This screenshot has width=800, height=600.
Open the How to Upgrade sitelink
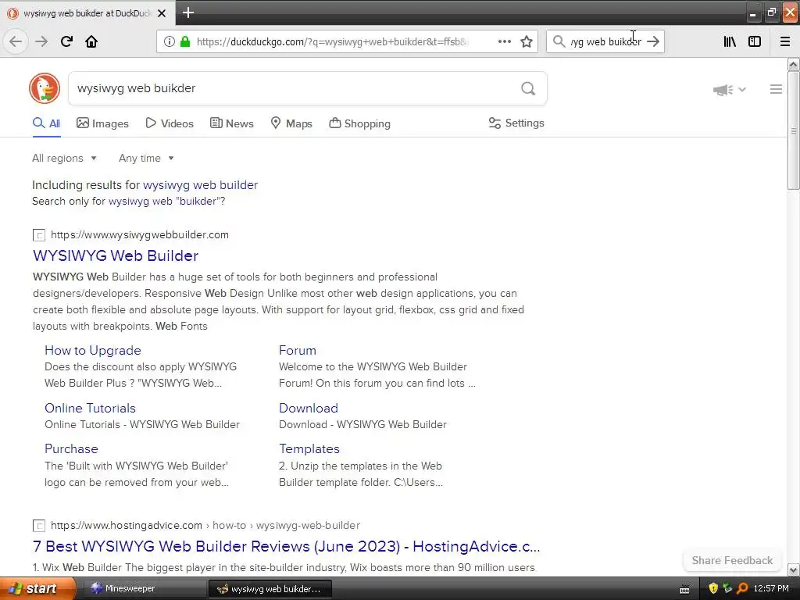click(x=93, y=351)
